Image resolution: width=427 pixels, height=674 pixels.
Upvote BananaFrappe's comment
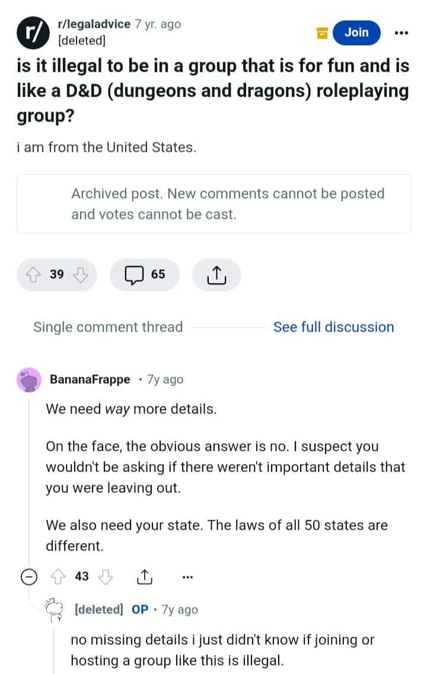click(59, 577)
